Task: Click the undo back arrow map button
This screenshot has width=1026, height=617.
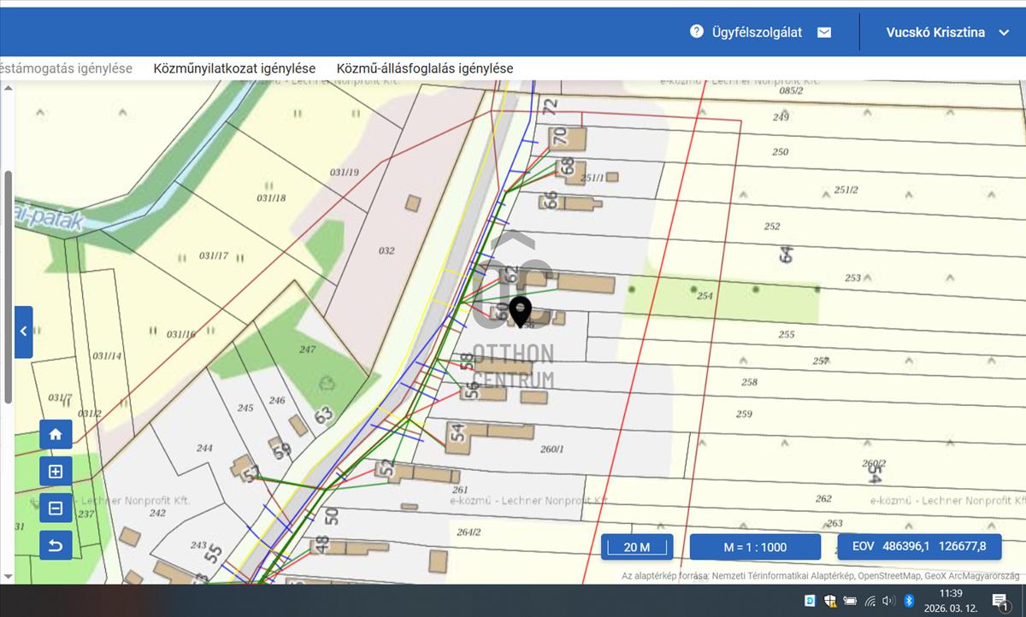Action: pos(56,545)
